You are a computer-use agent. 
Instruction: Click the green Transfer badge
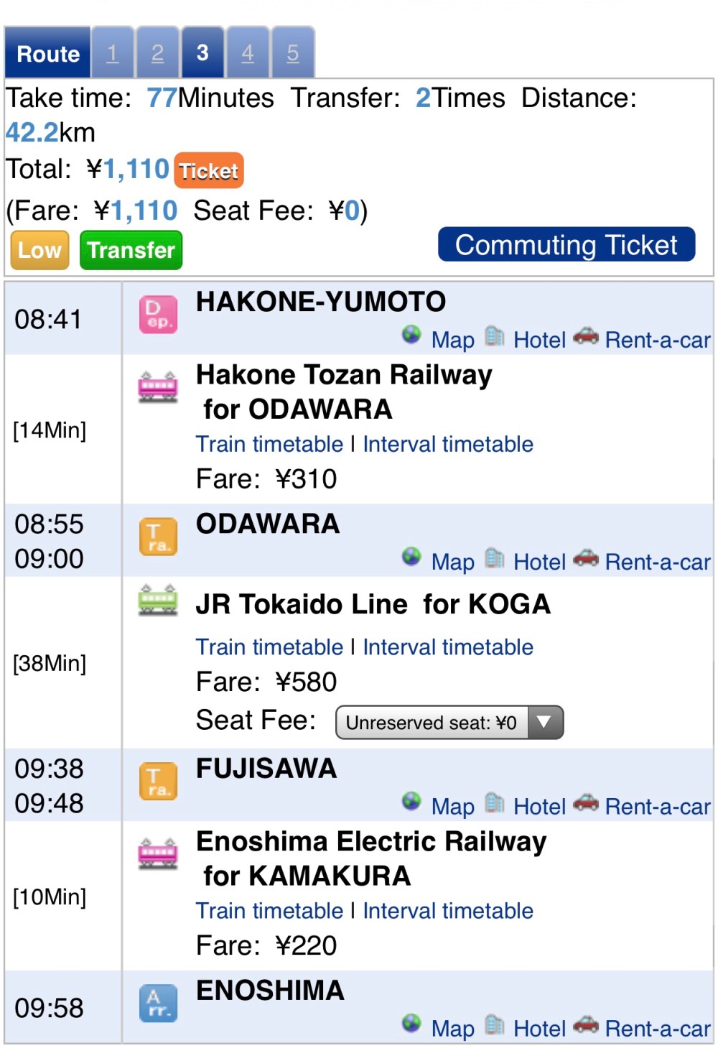131,251
